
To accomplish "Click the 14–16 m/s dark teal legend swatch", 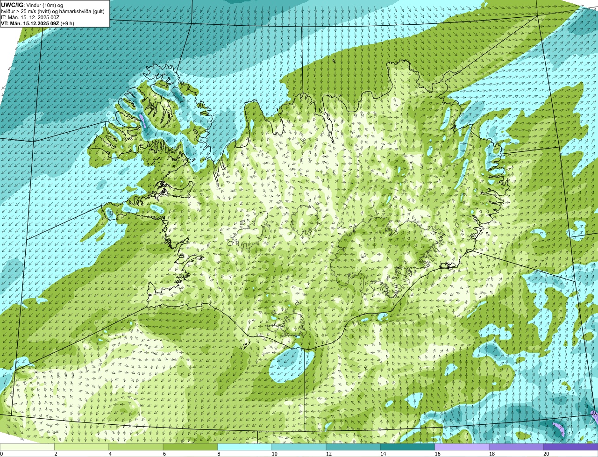I will click(x=408, y=447).
